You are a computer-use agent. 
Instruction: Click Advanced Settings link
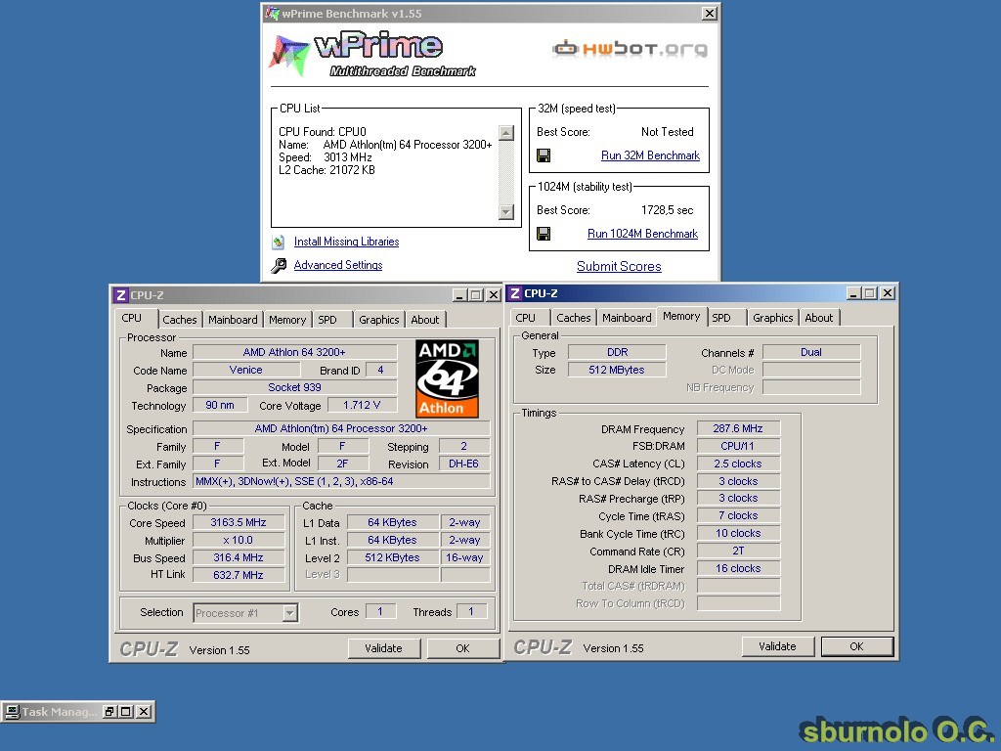[x=337, y=265]
